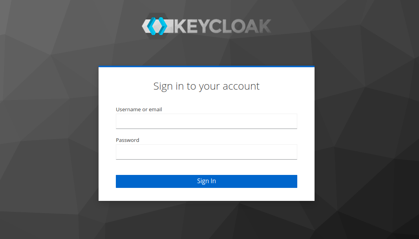The image size is (419, 239).
Task: Click the "Password" field label
Action: pyautogui.click(x=127, y=140)
